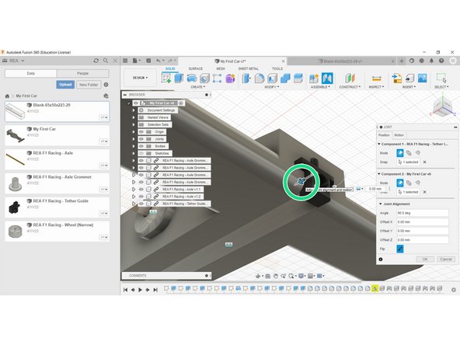460x345 pixels.
Task: Click the Upload button
Action: pos(65,85)
